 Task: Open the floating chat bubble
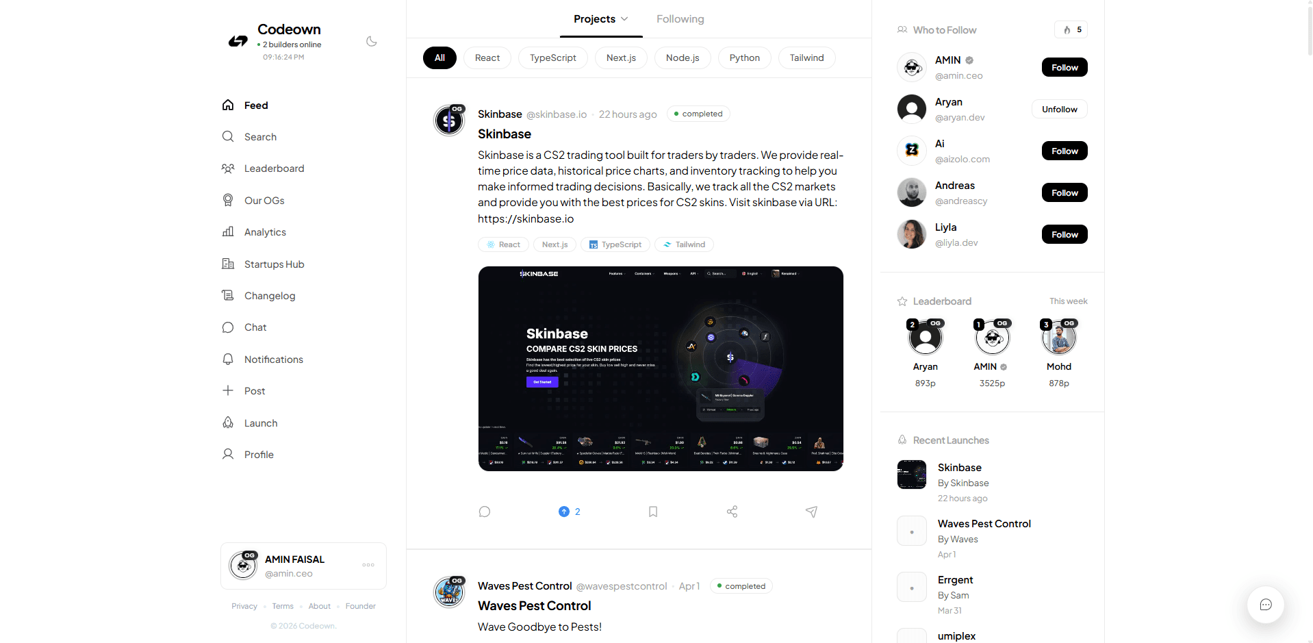(1265, 605)
